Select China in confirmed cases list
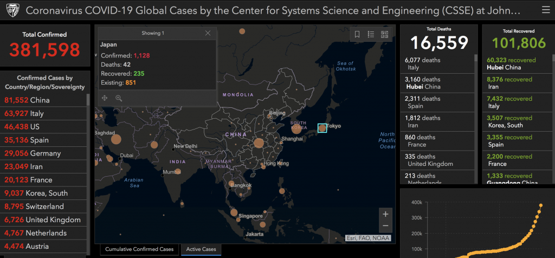This screenshot has width=555, height=258. (x=43, y=100)
